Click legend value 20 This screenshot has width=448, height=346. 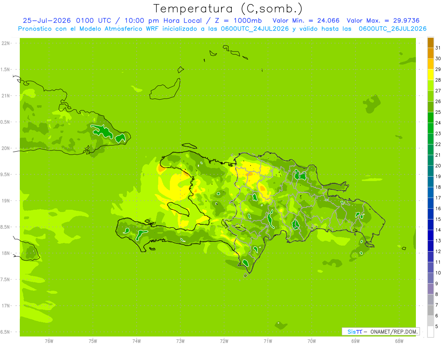click(438, 166)
